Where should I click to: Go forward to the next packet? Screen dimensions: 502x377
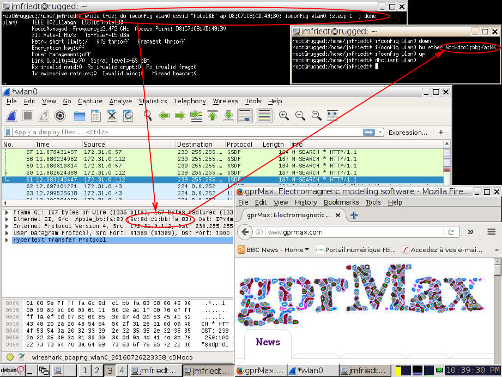pos(180,116)
